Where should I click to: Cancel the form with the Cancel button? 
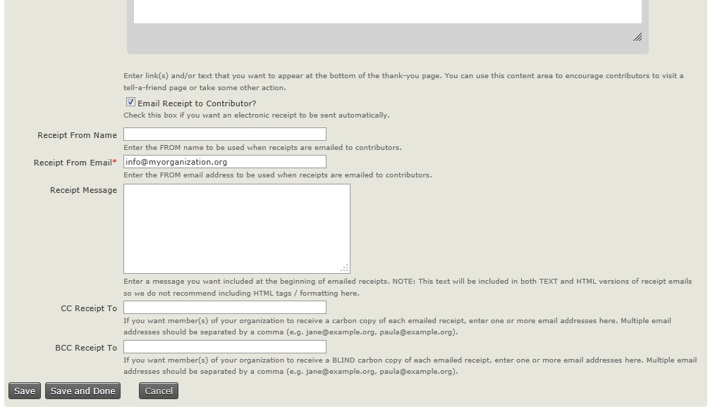click(159, 391)
